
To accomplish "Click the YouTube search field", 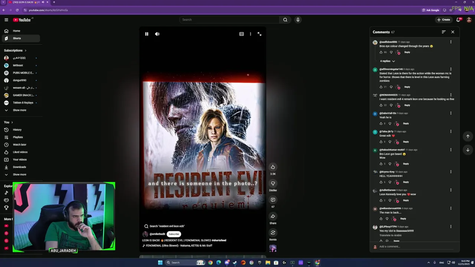I will click(x=229, y=20).
